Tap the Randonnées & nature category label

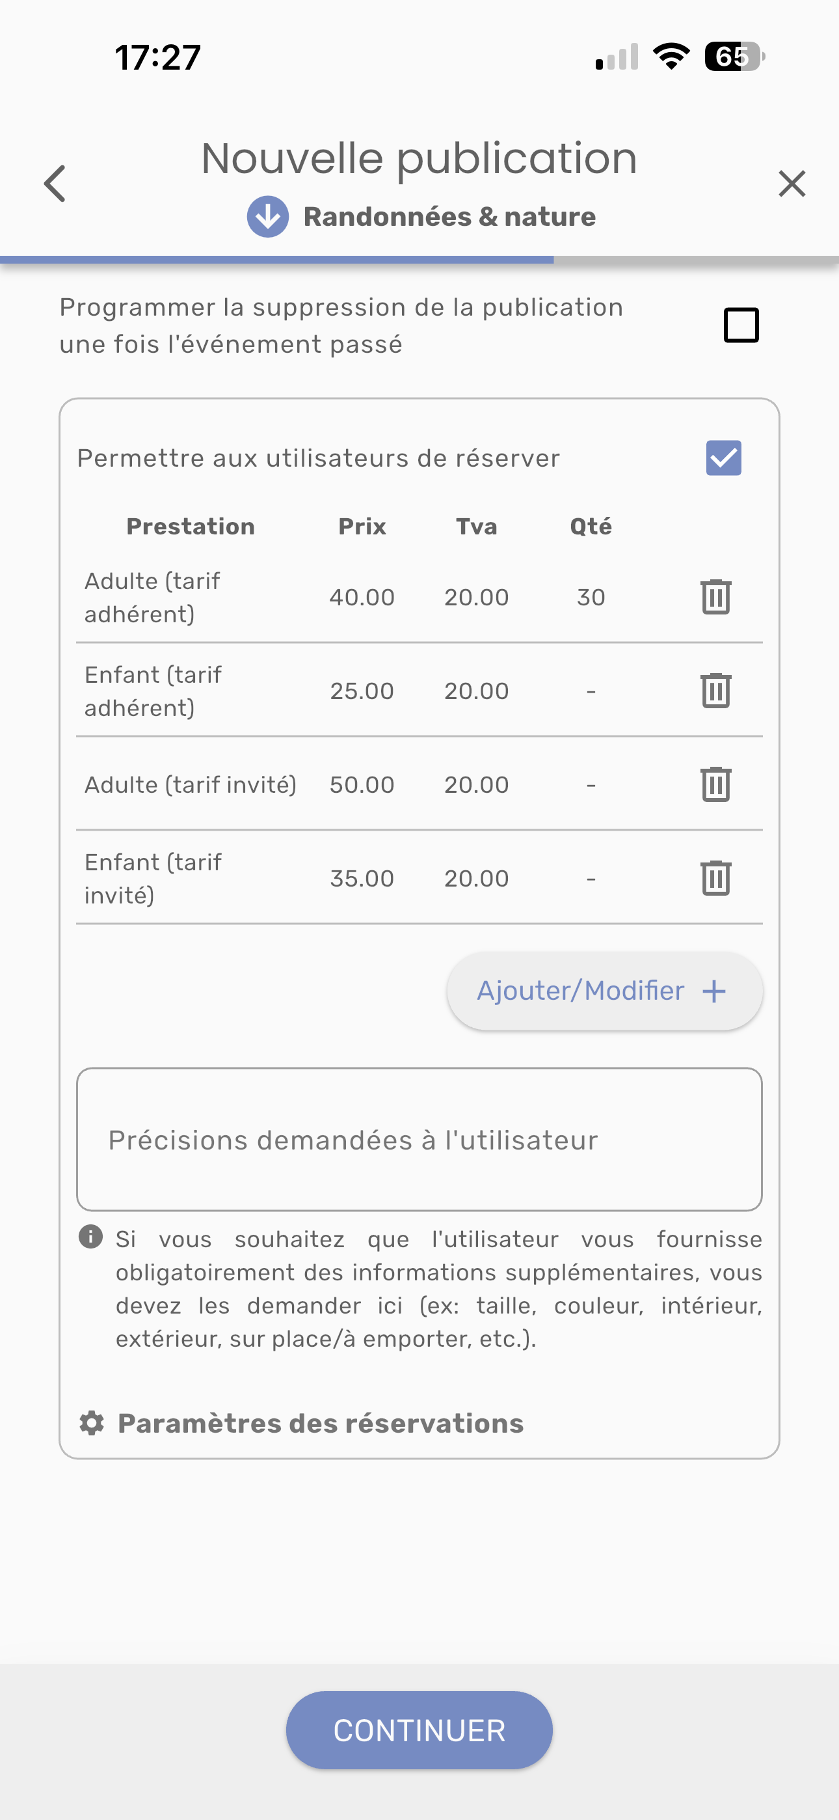[x=449, y=217]
